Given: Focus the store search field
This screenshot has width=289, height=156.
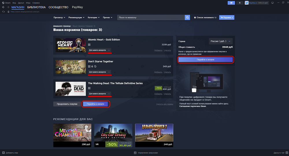Looking at the screenshot, I should [x=151, y=17].
